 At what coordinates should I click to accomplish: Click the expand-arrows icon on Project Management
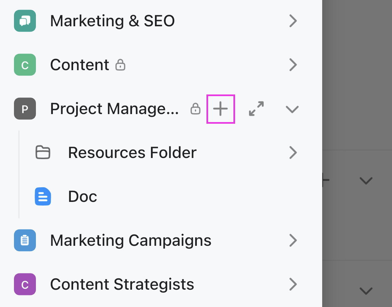click(256, 109)
